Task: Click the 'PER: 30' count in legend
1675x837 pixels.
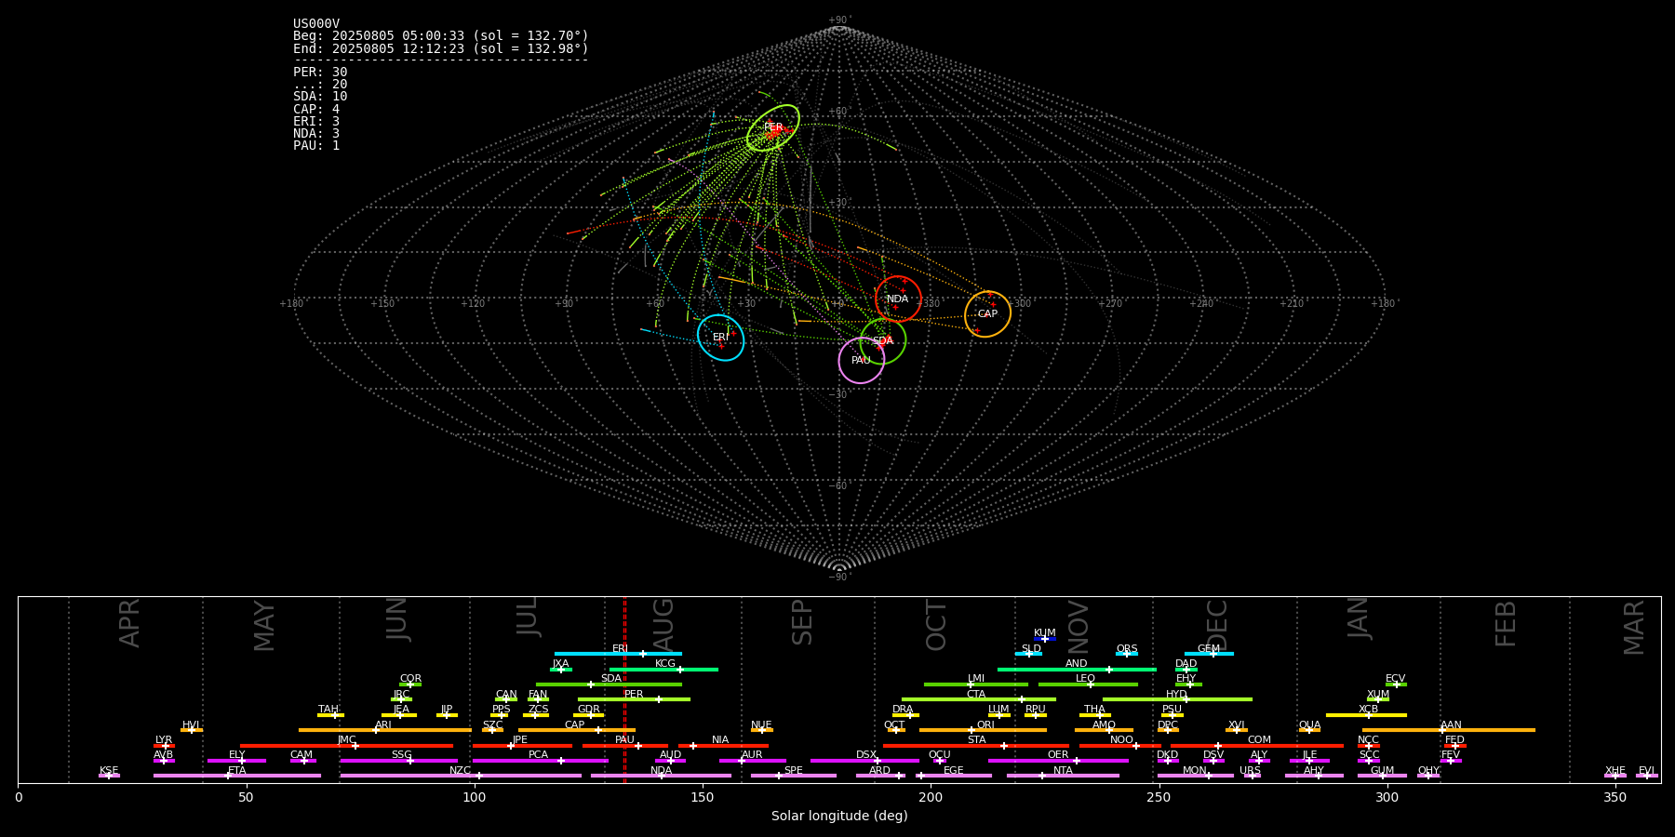Action: (320, 73)
